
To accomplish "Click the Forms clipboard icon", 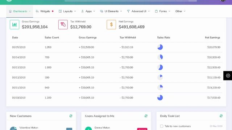I will [x=156, y=11].
